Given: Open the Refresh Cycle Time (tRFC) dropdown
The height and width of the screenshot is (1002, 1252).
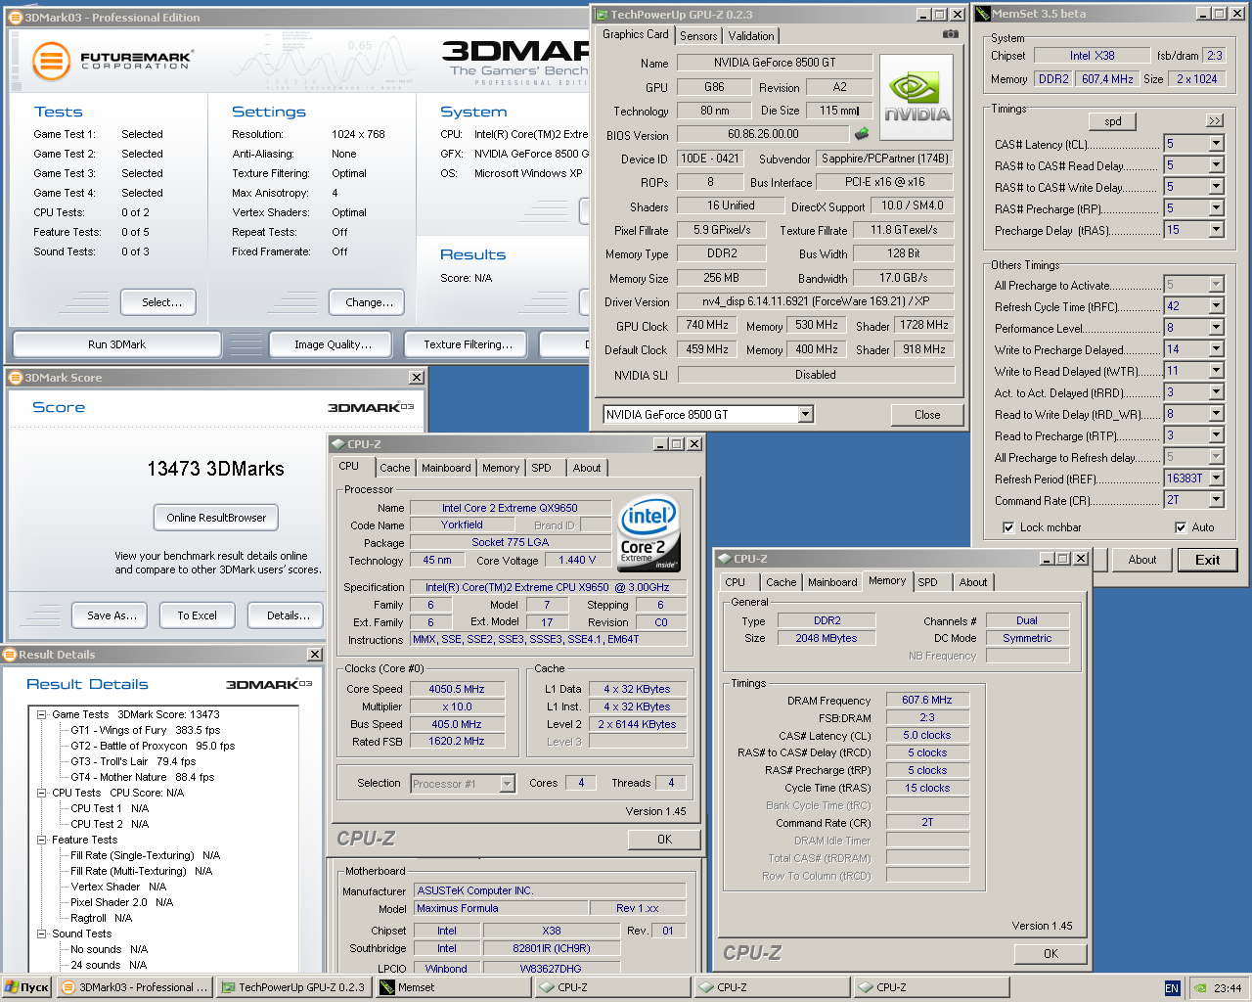Looking at the screenshot, I should pyautogui.click(x=1216, y=306).
